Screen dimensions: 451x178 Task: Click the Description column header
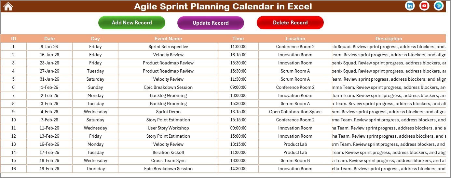[x=389, y=38]
